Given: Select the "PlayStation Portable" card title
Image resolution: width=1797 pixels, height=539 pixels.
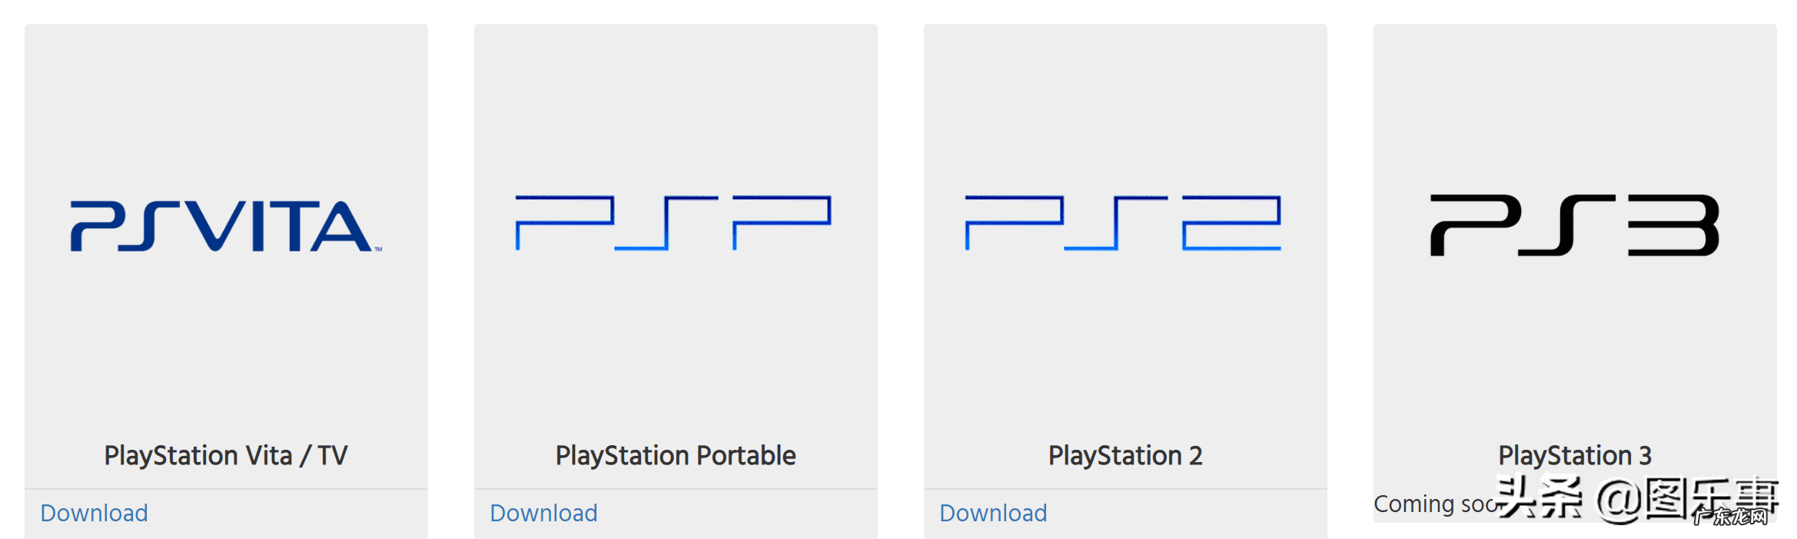Looking at the screenshot, I should 676,456.
